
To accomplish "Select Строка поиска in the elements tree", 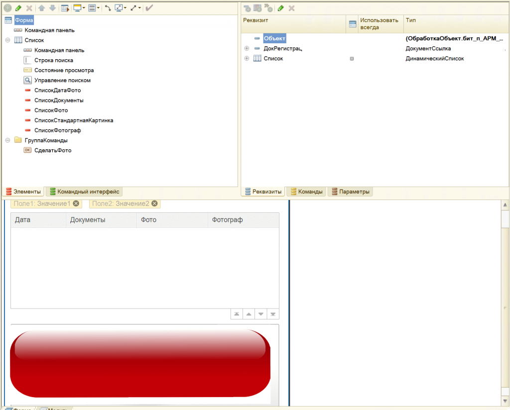I will point(54,60).
